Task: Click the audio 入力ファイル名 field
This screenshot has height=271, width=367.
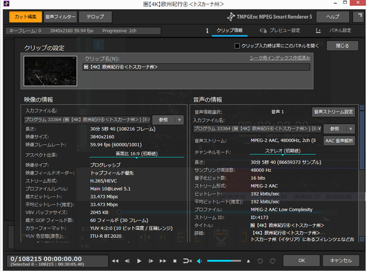Action: tap(257, 129)
